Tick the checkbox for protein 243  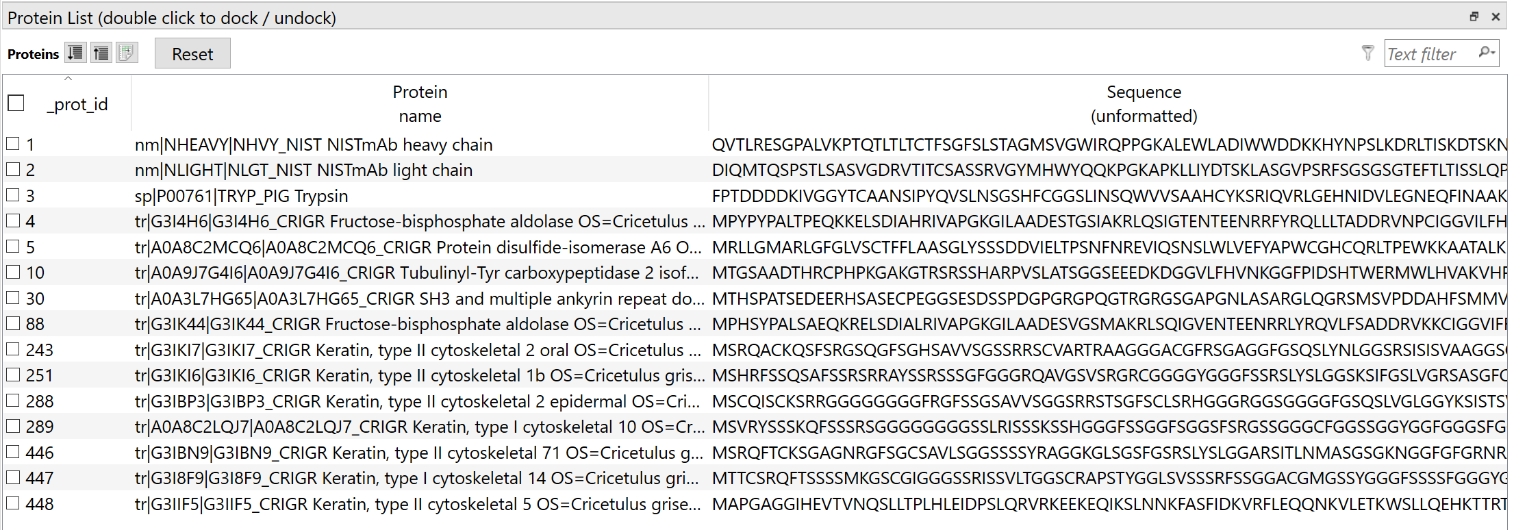(x=13, y=349)
